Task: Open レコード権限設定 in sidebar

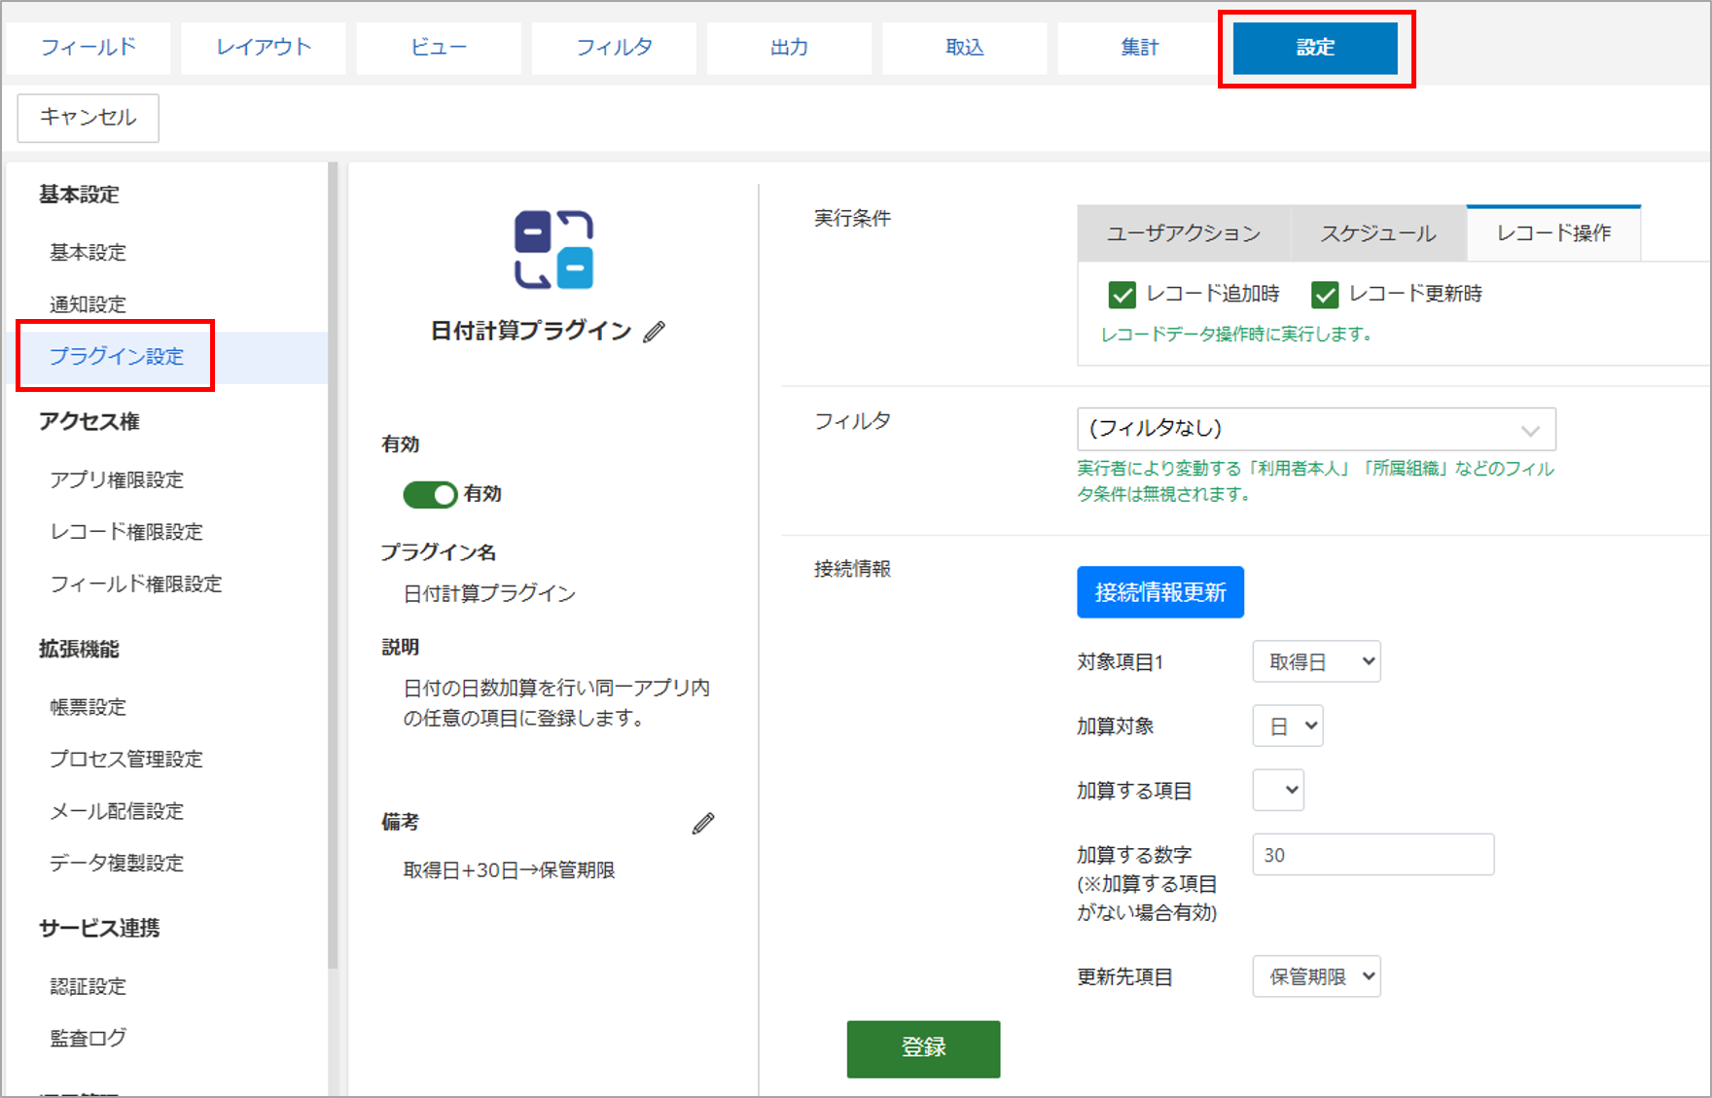Action: pos(126,532)
